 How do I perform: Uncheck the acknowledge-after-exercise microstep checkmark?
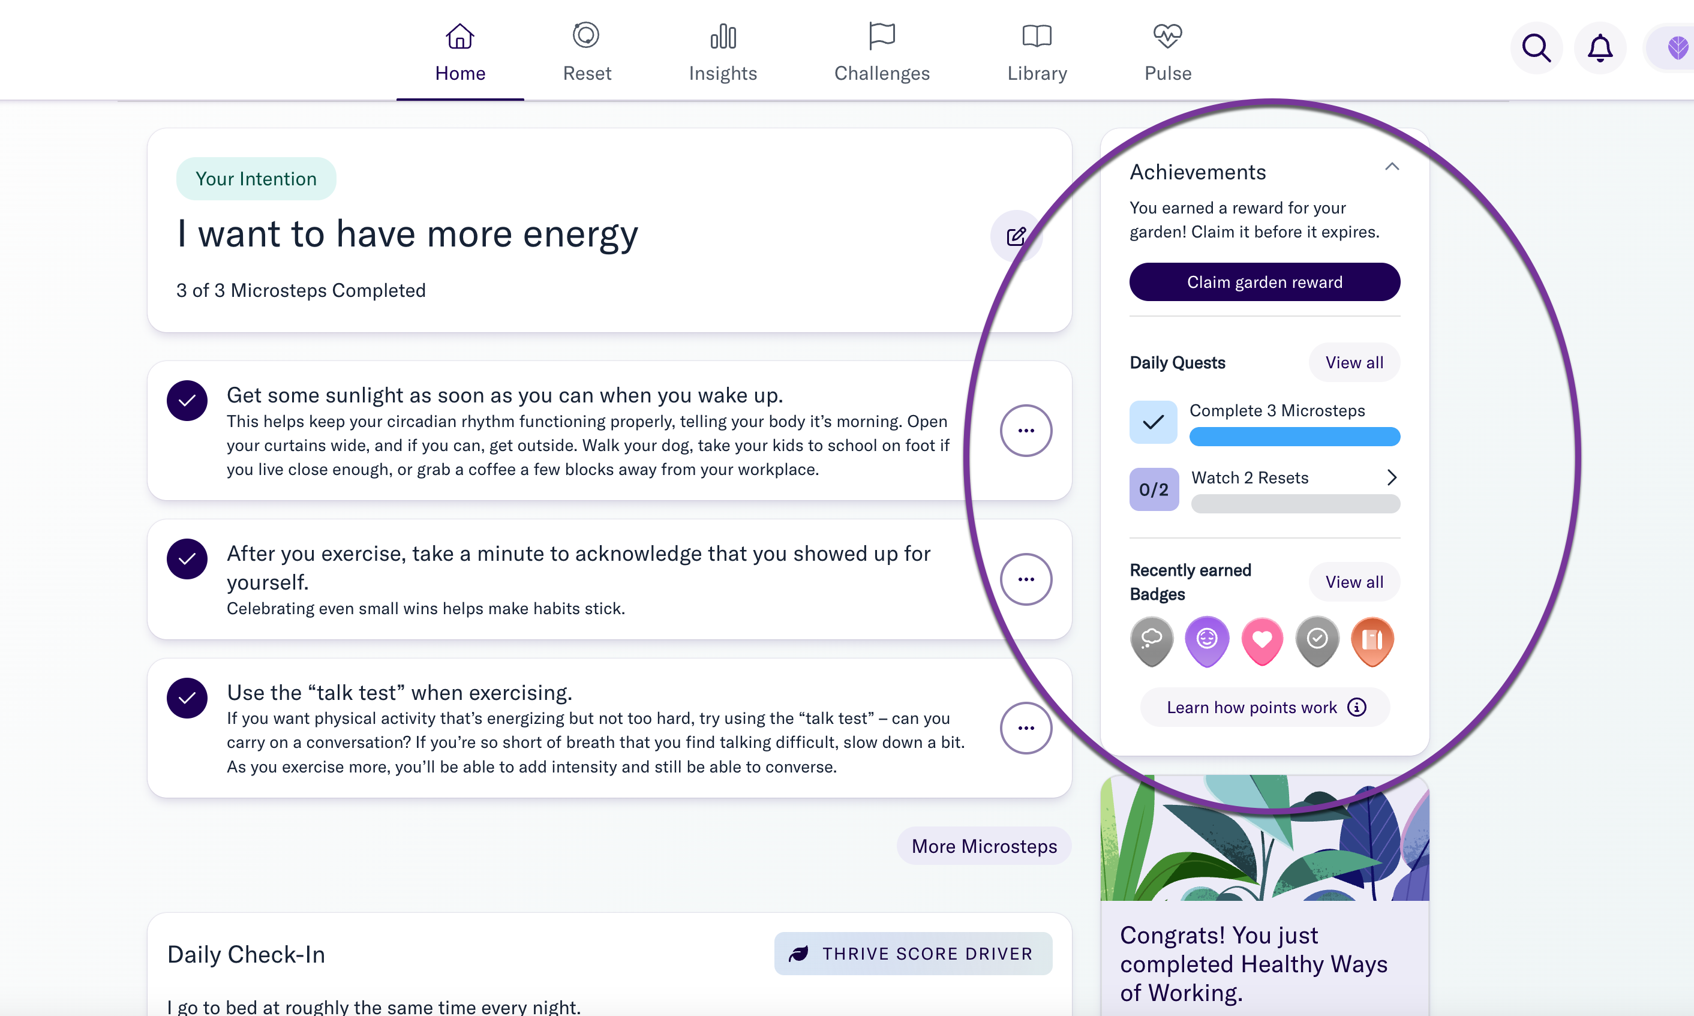(187, 558)
